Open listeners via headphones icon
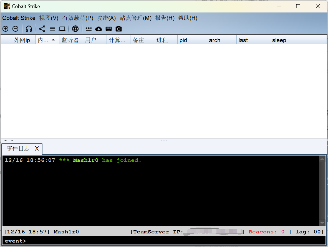This screenshot has height=247, width=328. 29,29
